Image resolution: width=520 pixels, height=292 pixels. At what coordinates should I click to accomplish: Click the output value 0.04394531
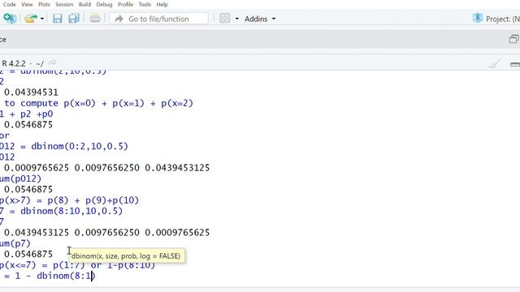pos(31,92)
